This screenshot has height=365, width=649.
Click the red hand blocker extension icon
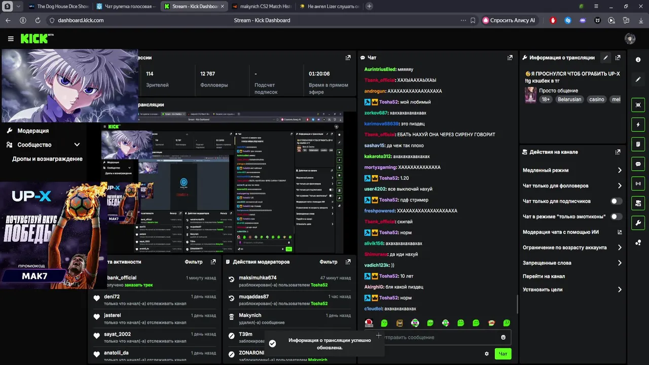[553, 20]
